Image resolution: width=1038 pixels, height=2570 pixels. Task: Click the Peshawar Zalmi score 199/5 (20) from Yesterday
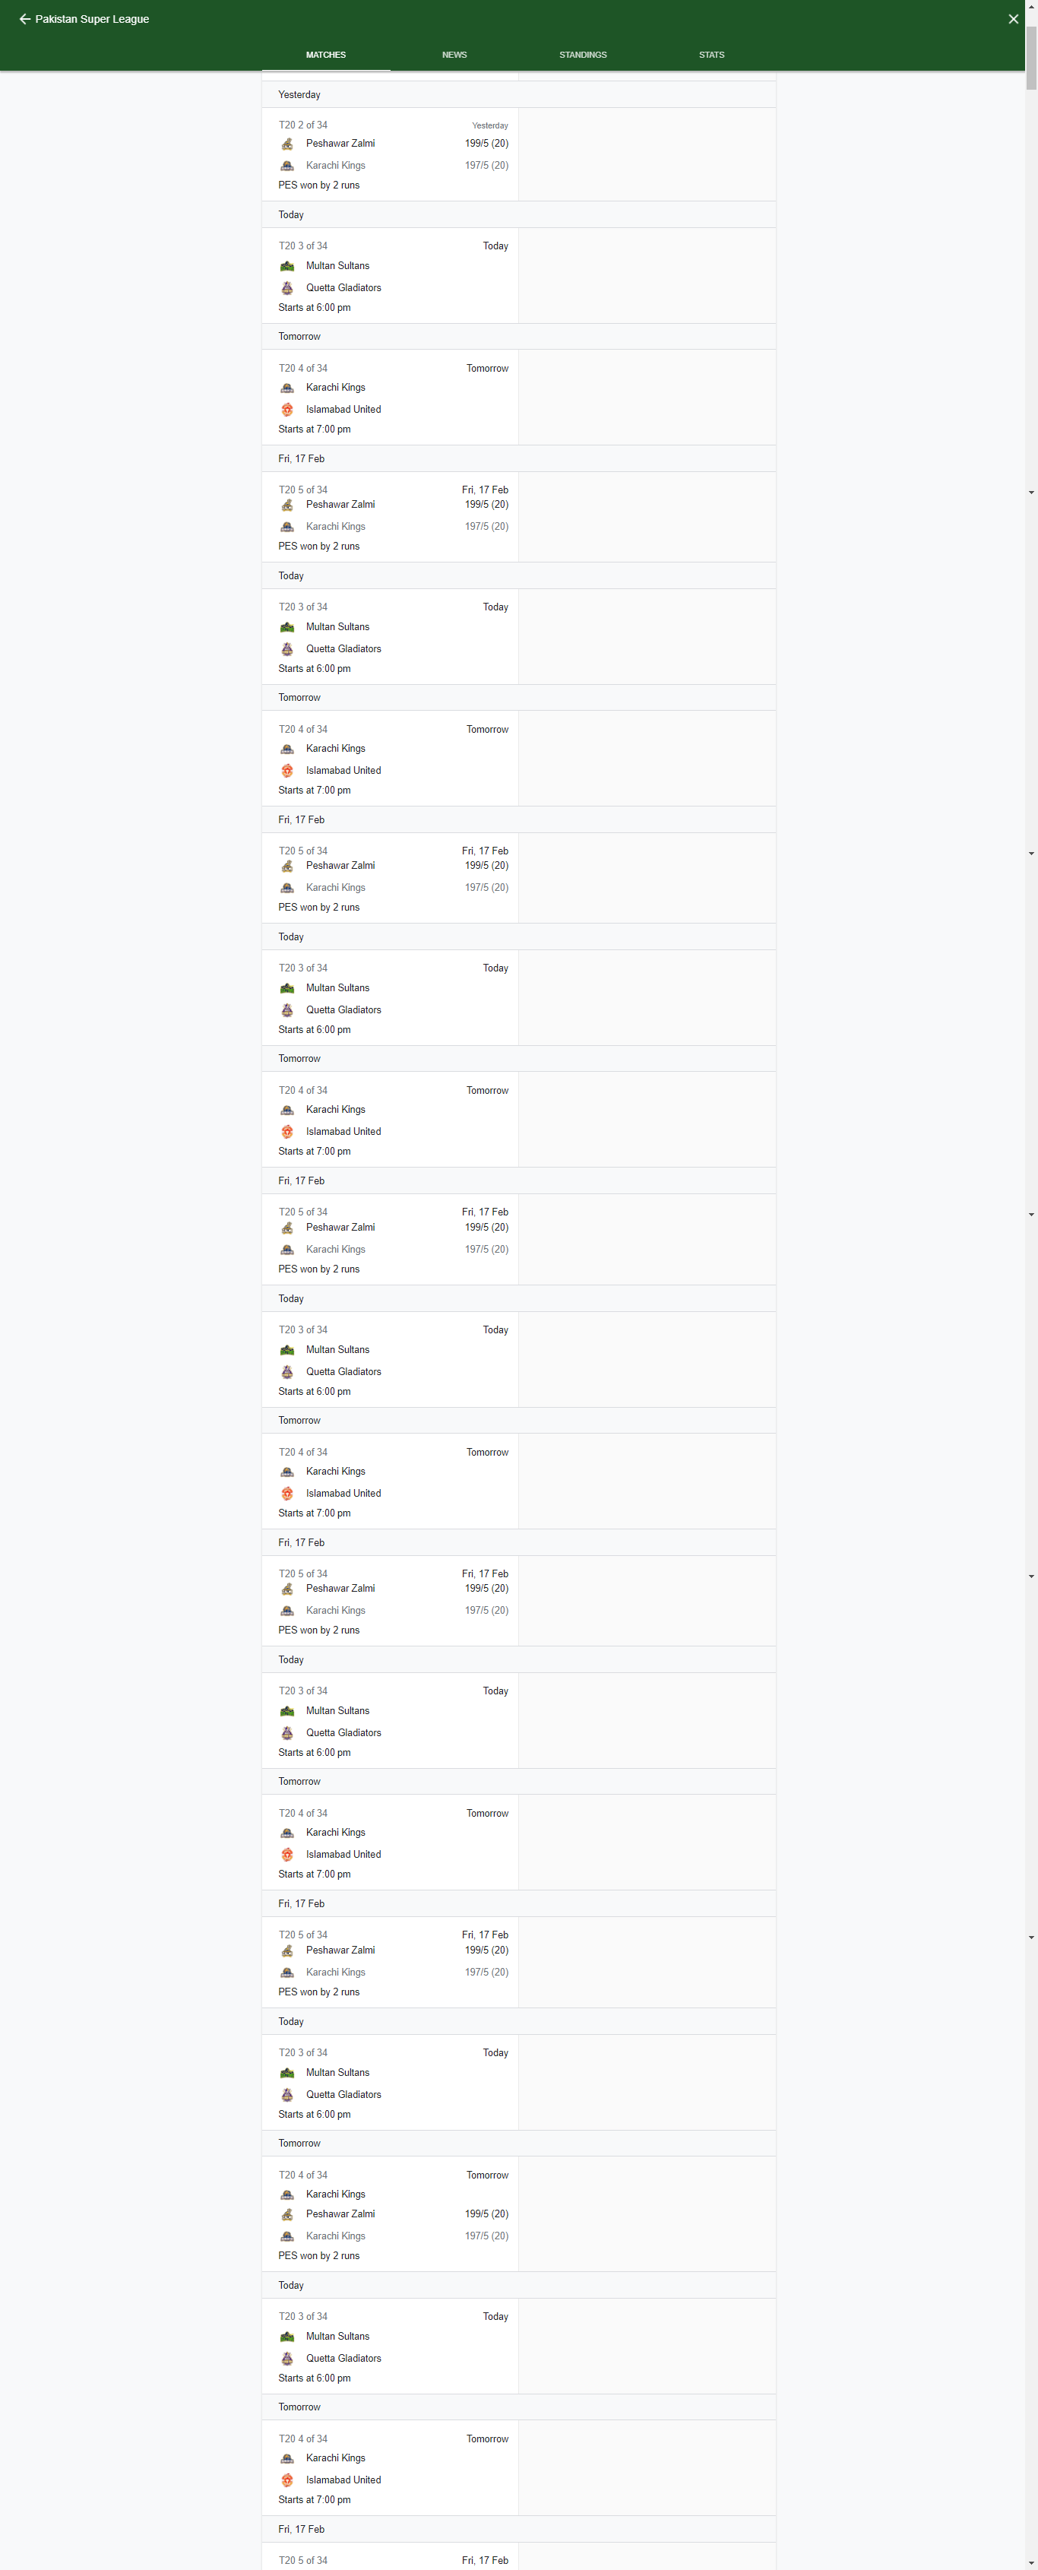pos(486,144)
